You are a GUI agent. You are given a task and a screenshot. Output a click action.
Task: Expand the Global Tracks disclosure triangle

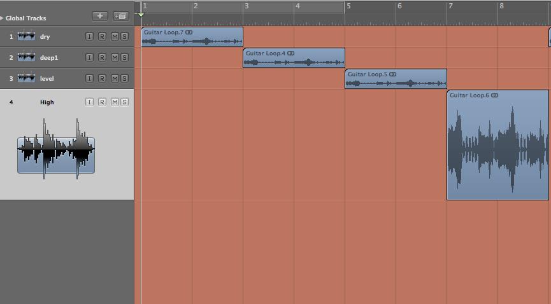[x=3, y=18]
